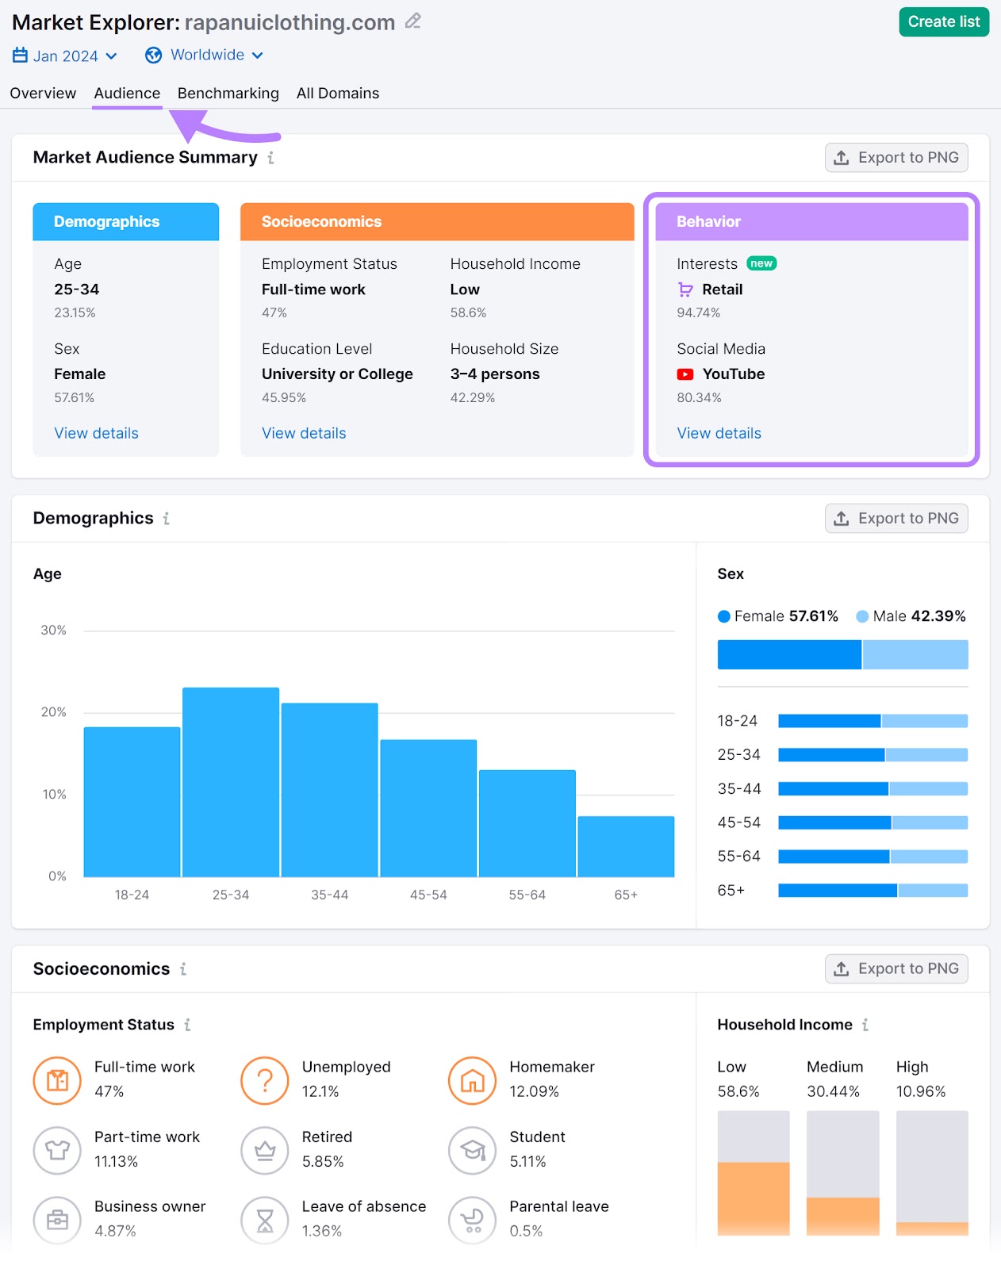Click the Household Income info icon
1001x1269 pixels.
pos(865,1025)
